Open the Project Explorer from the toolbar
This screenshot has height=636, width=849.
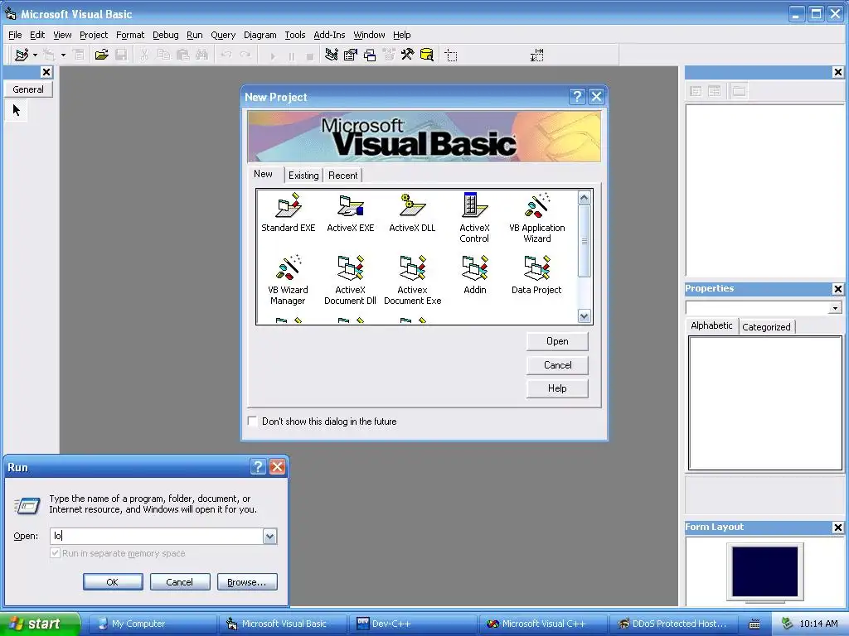(332, 55)
